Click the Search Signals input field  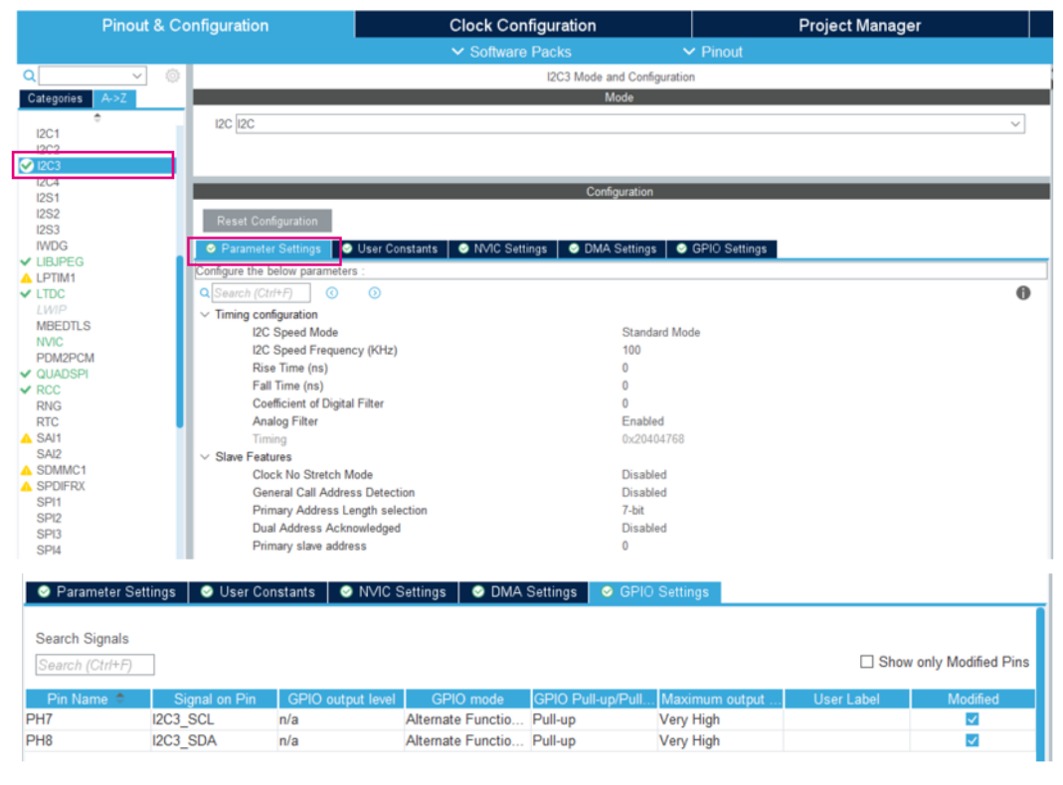(94, 665)
